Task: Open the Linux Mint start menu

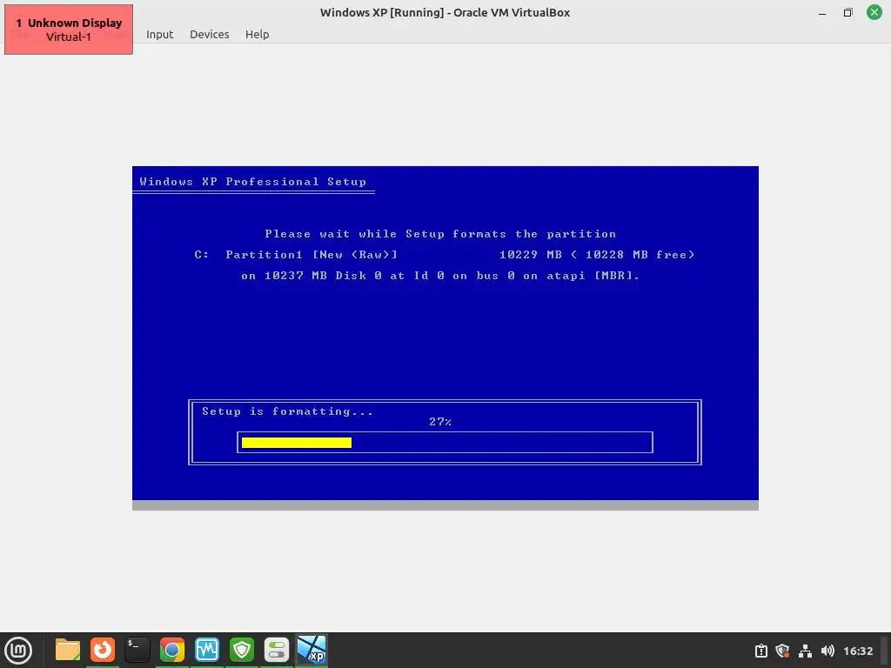Action: 18,651
